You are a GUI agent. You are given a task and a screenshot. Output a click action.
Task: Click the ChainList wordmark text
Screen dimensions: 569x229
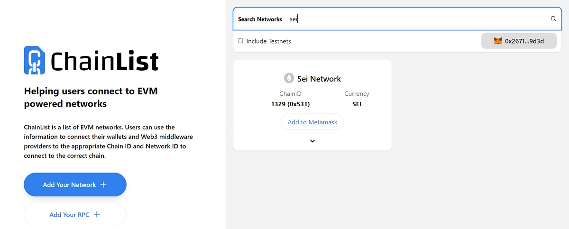tap(104, 61)
